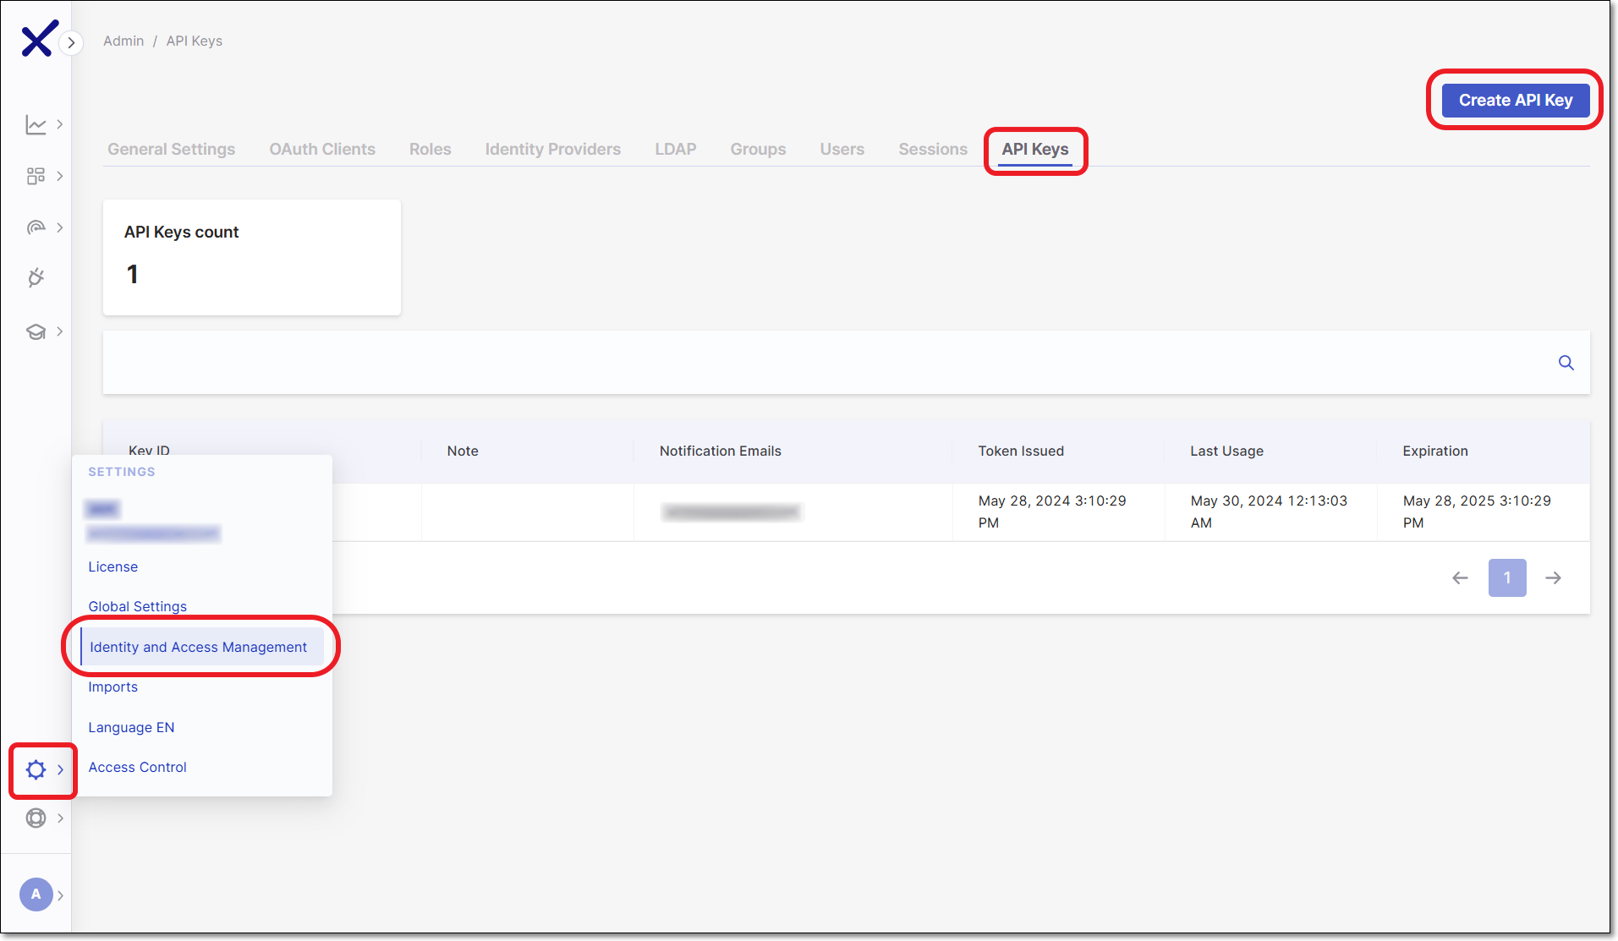The width and height of the screenshot is (1618, 941).
Task: Click the API Keys count card
Action: (x=252, y=258)
